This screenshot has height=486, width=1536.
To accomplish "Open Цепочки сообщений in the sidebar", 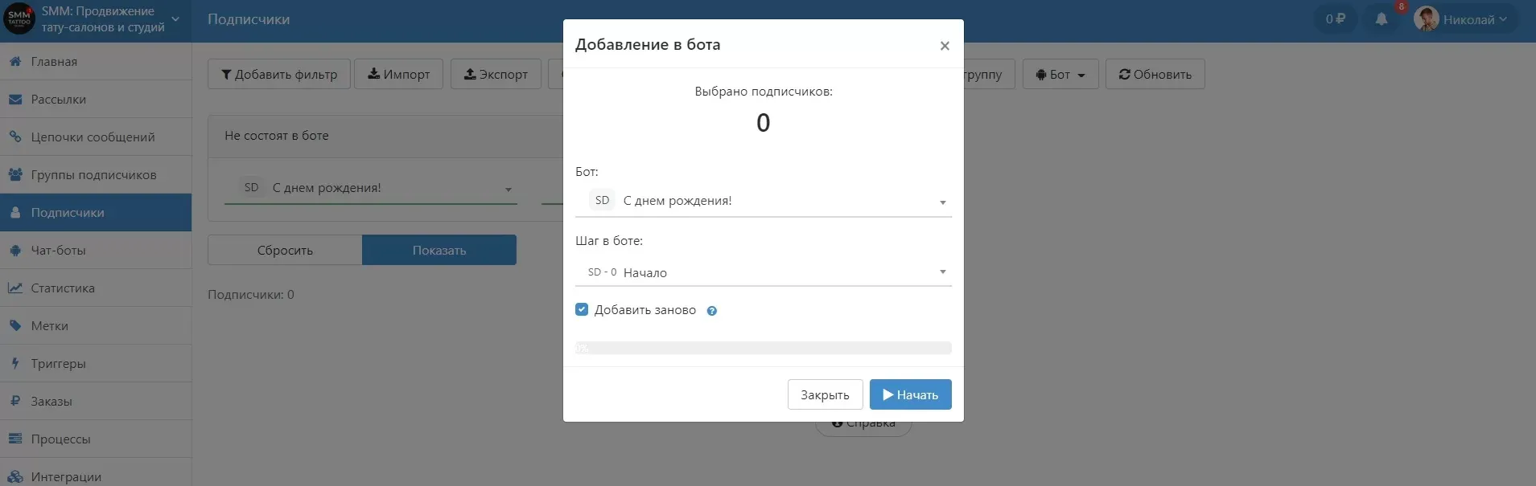I will point(96,137).
